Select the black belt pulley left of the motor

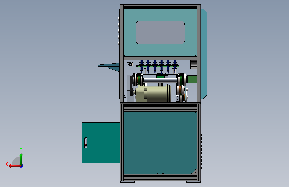click(131, 86)
